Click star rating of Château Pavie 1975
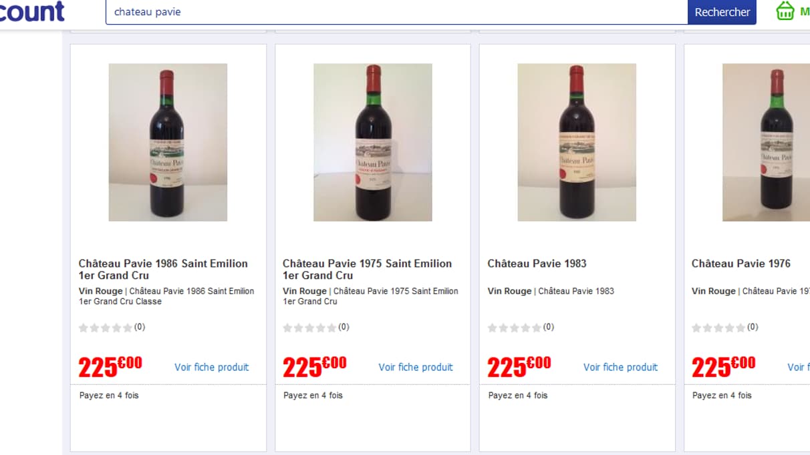The image size is (810, 455). (309, 328)
